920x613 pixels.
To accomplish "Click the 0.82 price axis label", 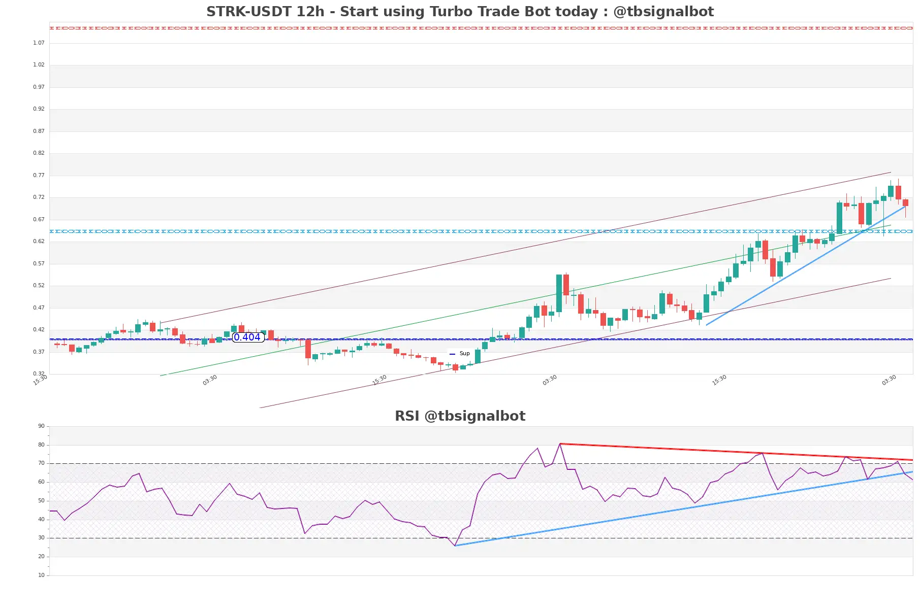I will click(39, 153).
